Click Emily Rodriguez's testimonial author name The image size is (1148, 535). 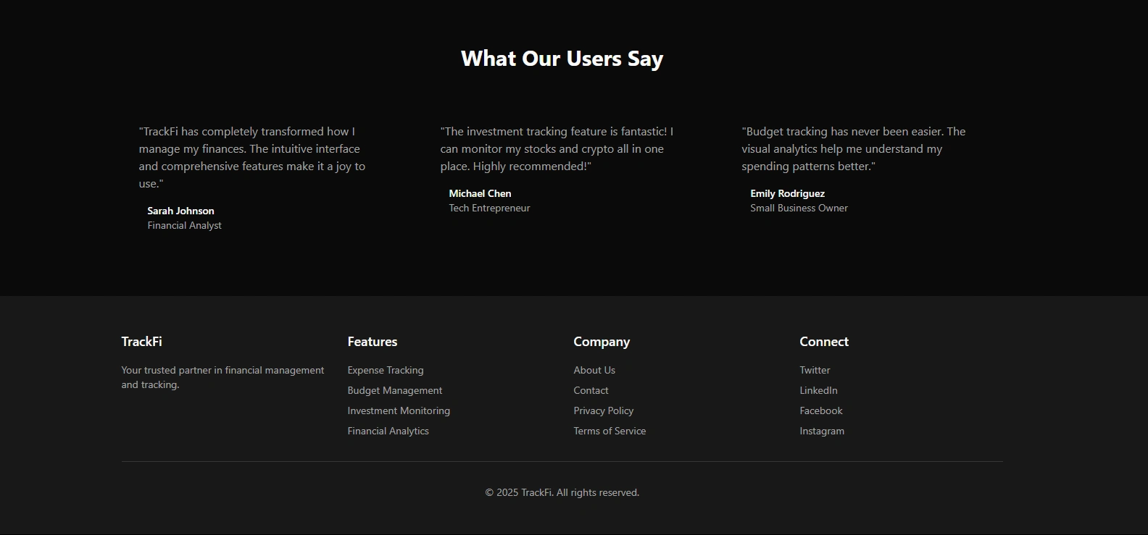click(787, 193)
